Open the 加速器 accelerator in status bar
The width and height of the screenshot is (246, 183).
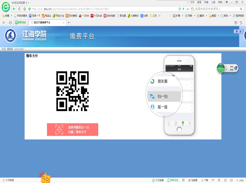point(193,180)
